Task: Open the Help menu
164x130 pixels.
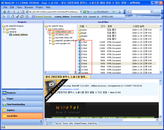Action: click(x=48, y=7)
